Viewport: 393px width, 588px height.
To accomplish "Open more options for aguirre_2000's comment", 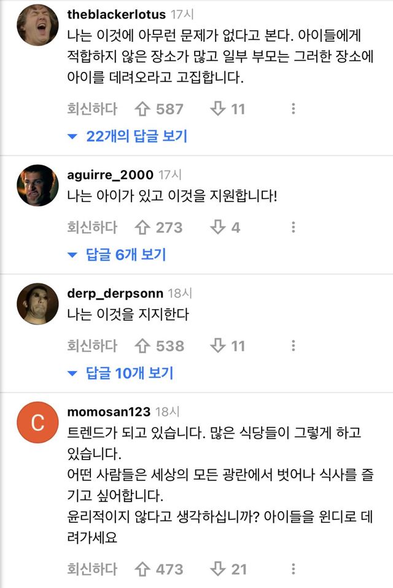I will pos(294,227).
